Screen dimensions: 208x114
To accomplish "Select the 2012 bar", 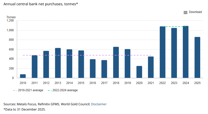I will click(46, 64).
